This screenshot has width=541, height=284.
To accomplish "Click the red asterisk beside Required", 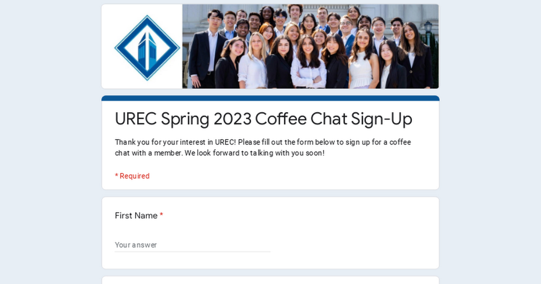I will (x=116, y=176).
